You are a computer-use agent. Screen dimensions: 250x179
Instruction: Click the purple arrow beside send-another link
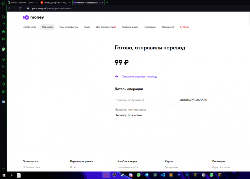point(116,76)
